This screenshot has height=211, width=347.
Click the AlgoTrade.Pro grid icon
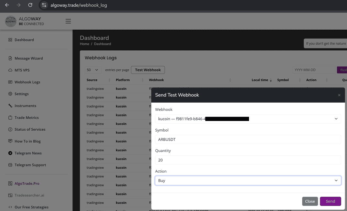pyautogui.click(x=10, y=183)
